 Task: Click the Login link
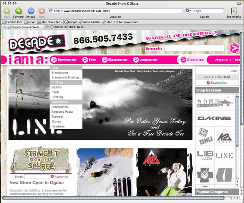coord(234,71)
